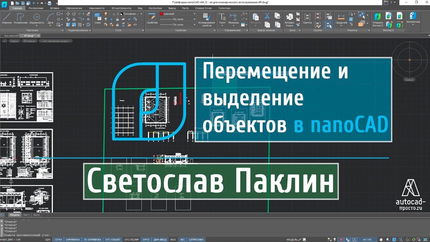
Task: Toggle ОРТО ortho mode
Action: tap(146, 240)
